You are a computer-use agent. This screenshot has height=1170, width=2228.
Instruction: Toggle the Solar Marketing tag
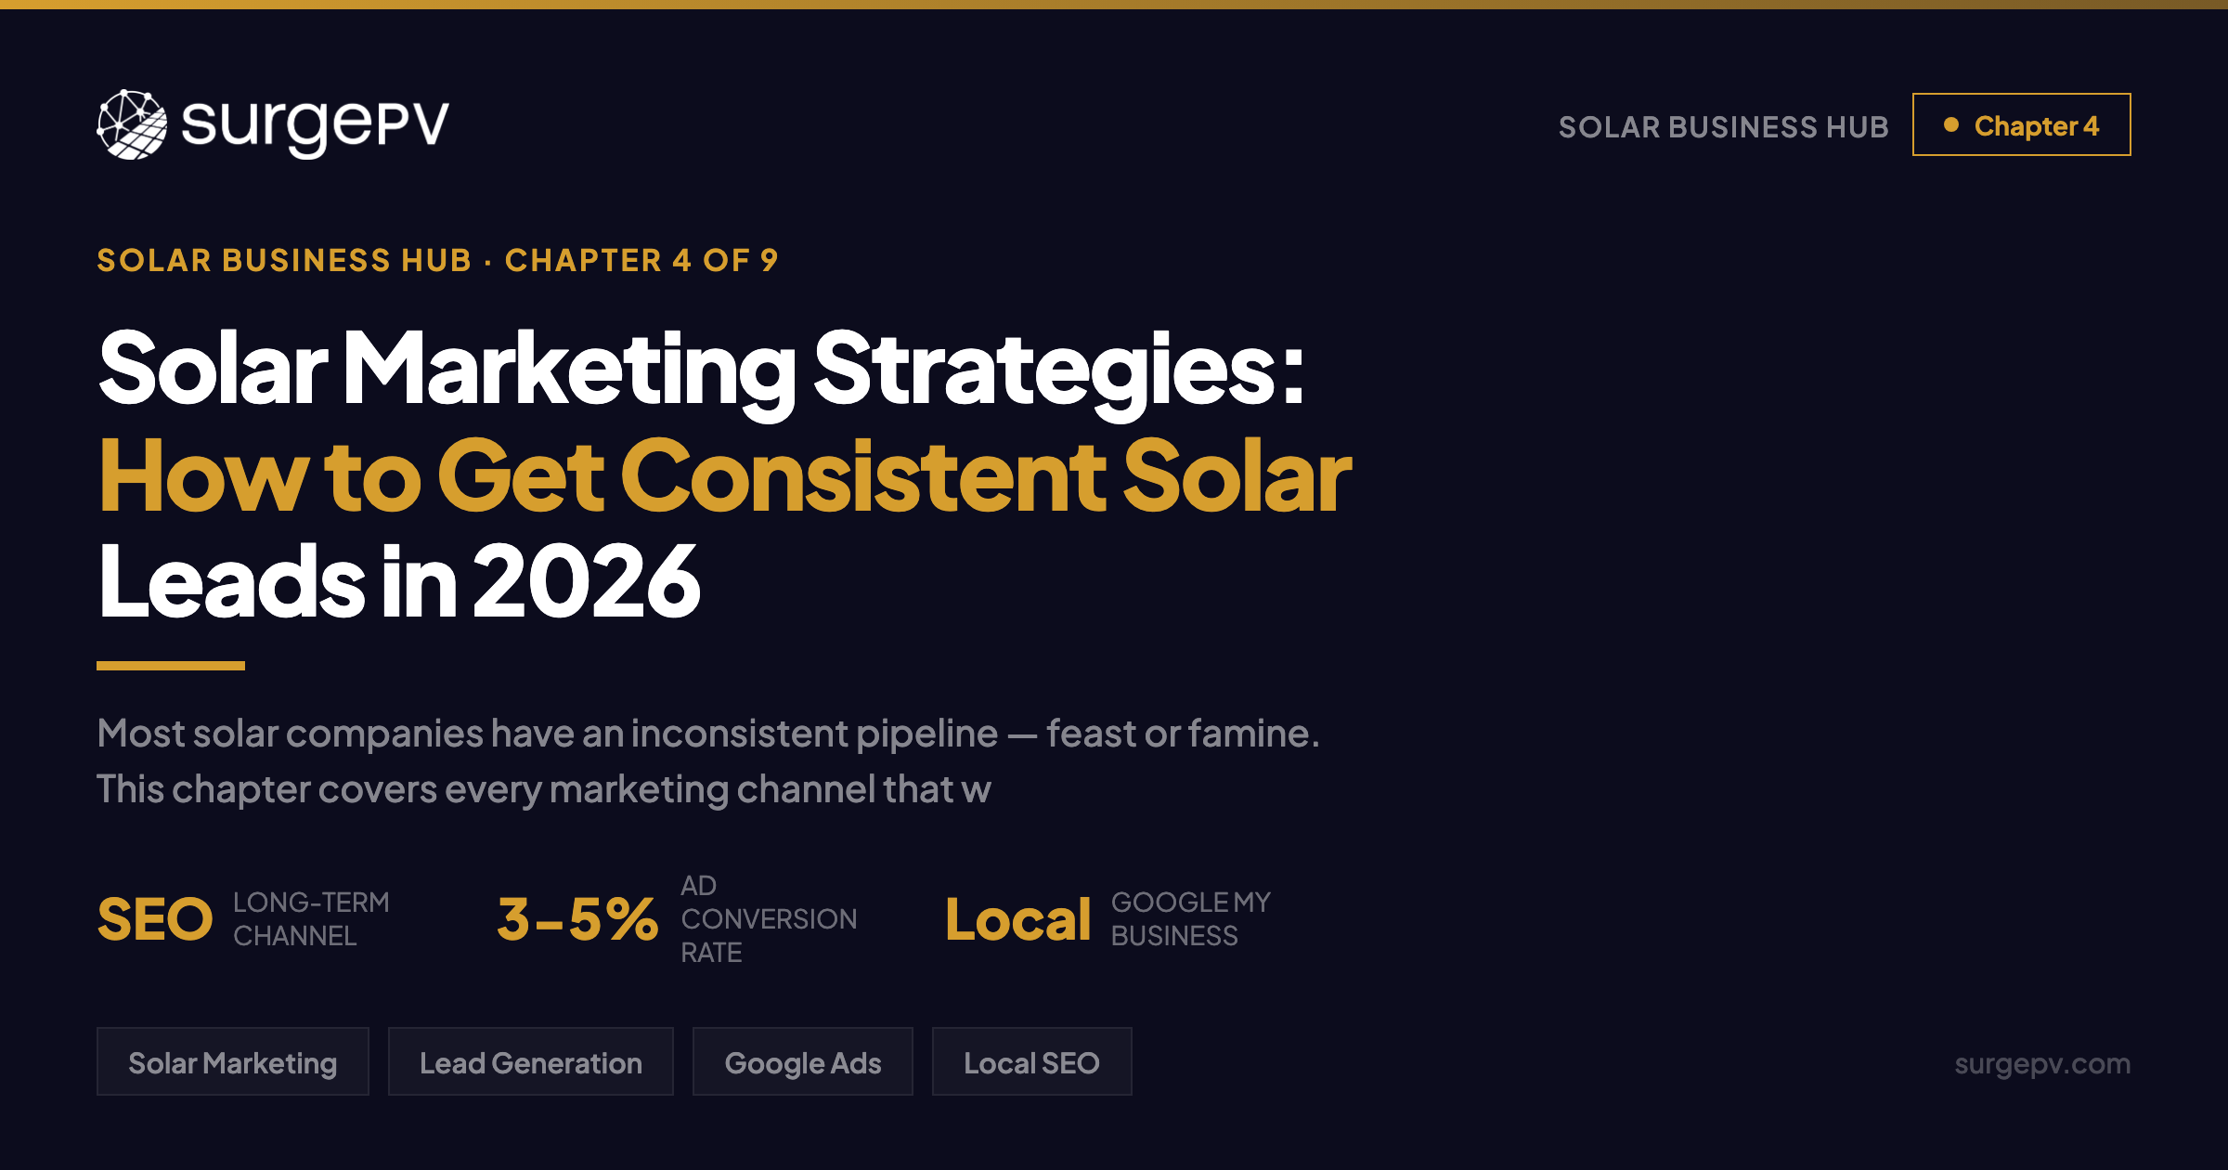233,1061
